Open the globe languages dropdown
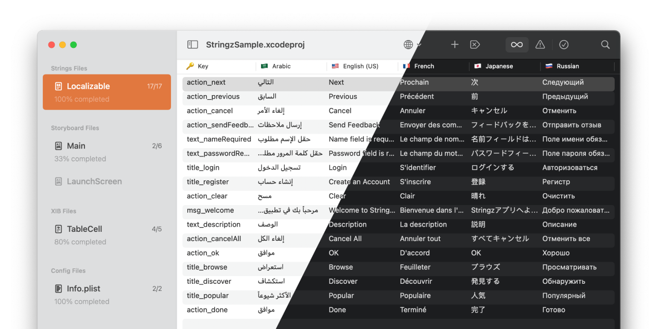Viewport: 659px width, 329px height. click(412, 45)
